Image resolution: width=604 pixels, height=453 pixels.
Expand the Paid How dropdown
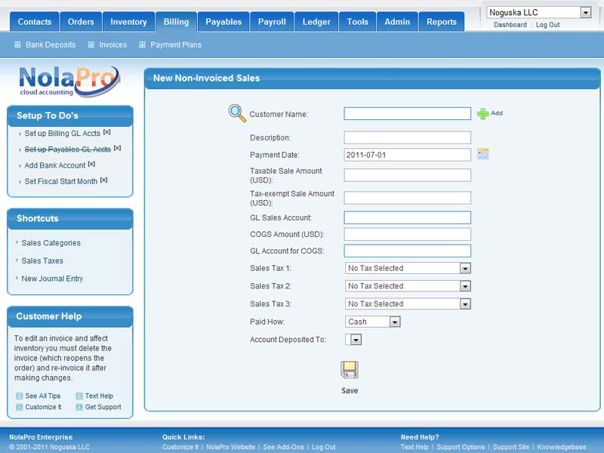[394, 322]
